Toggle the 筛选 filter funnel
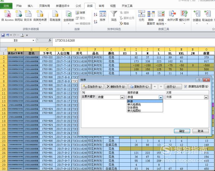215x171 pixels. 114,16
